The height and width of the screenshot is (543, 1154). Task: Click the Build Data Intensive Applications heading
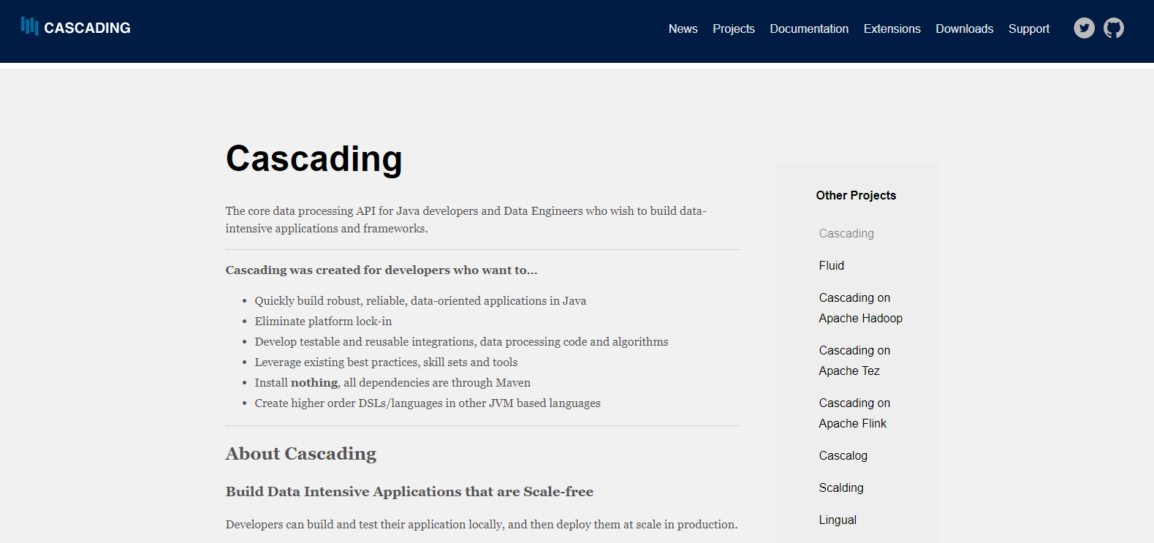pyautogui.click(x=409, y=492)
